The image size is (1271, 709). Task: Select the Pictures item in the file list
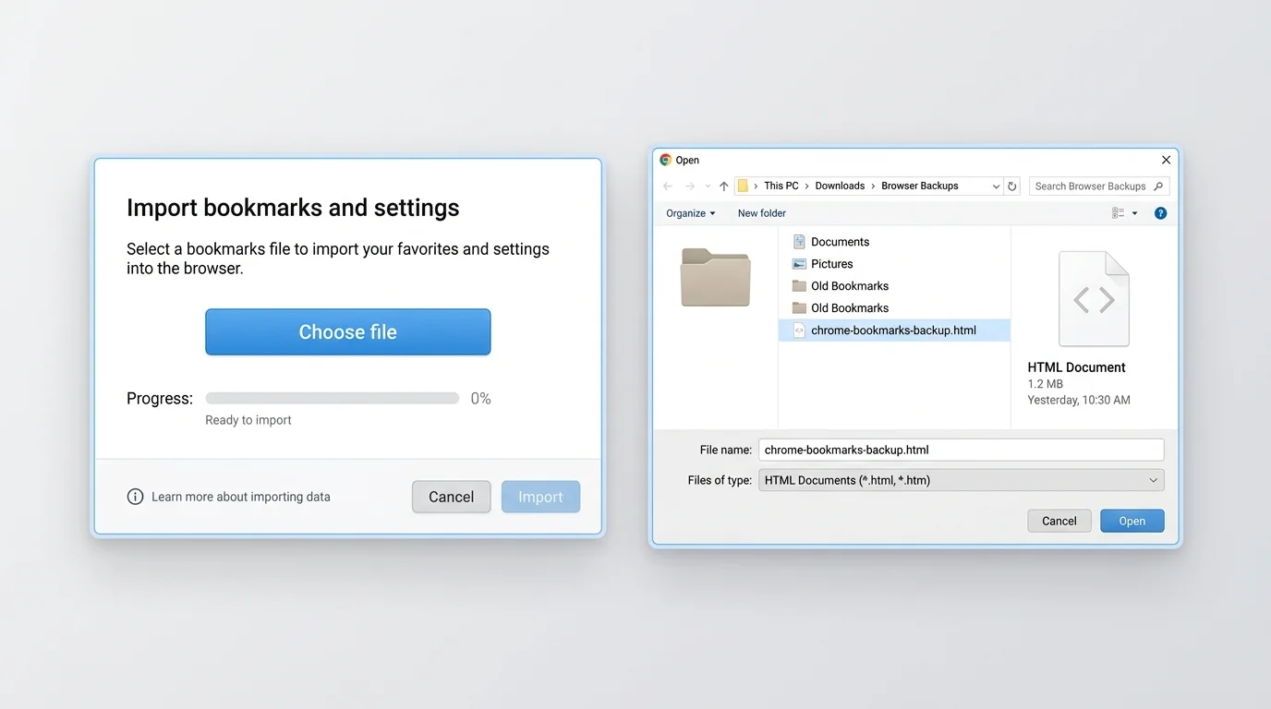pyautogui.click(x=894, y=264)
